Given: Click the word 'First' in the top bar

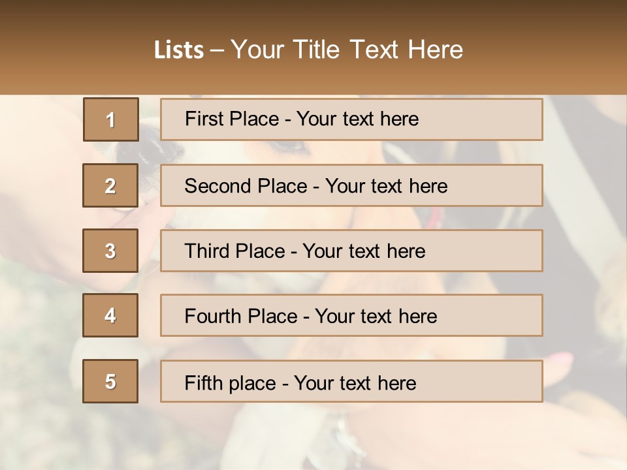Looking at the screenshot, I should [203, 119].
